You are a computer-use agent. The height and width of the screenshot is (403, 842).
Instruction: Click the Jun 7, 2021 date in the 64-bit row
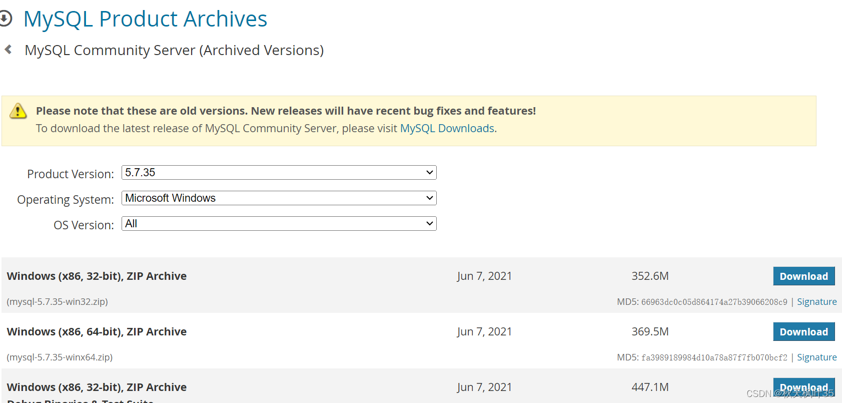coord(484,331)
